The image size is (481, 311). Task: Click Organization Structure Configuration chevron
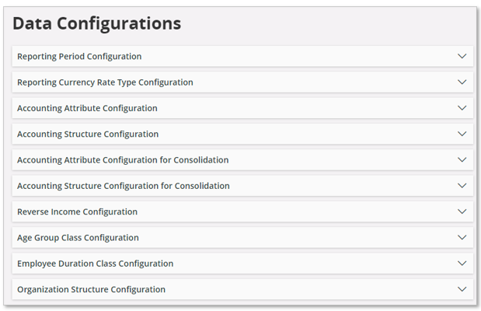tap(462, 289)
